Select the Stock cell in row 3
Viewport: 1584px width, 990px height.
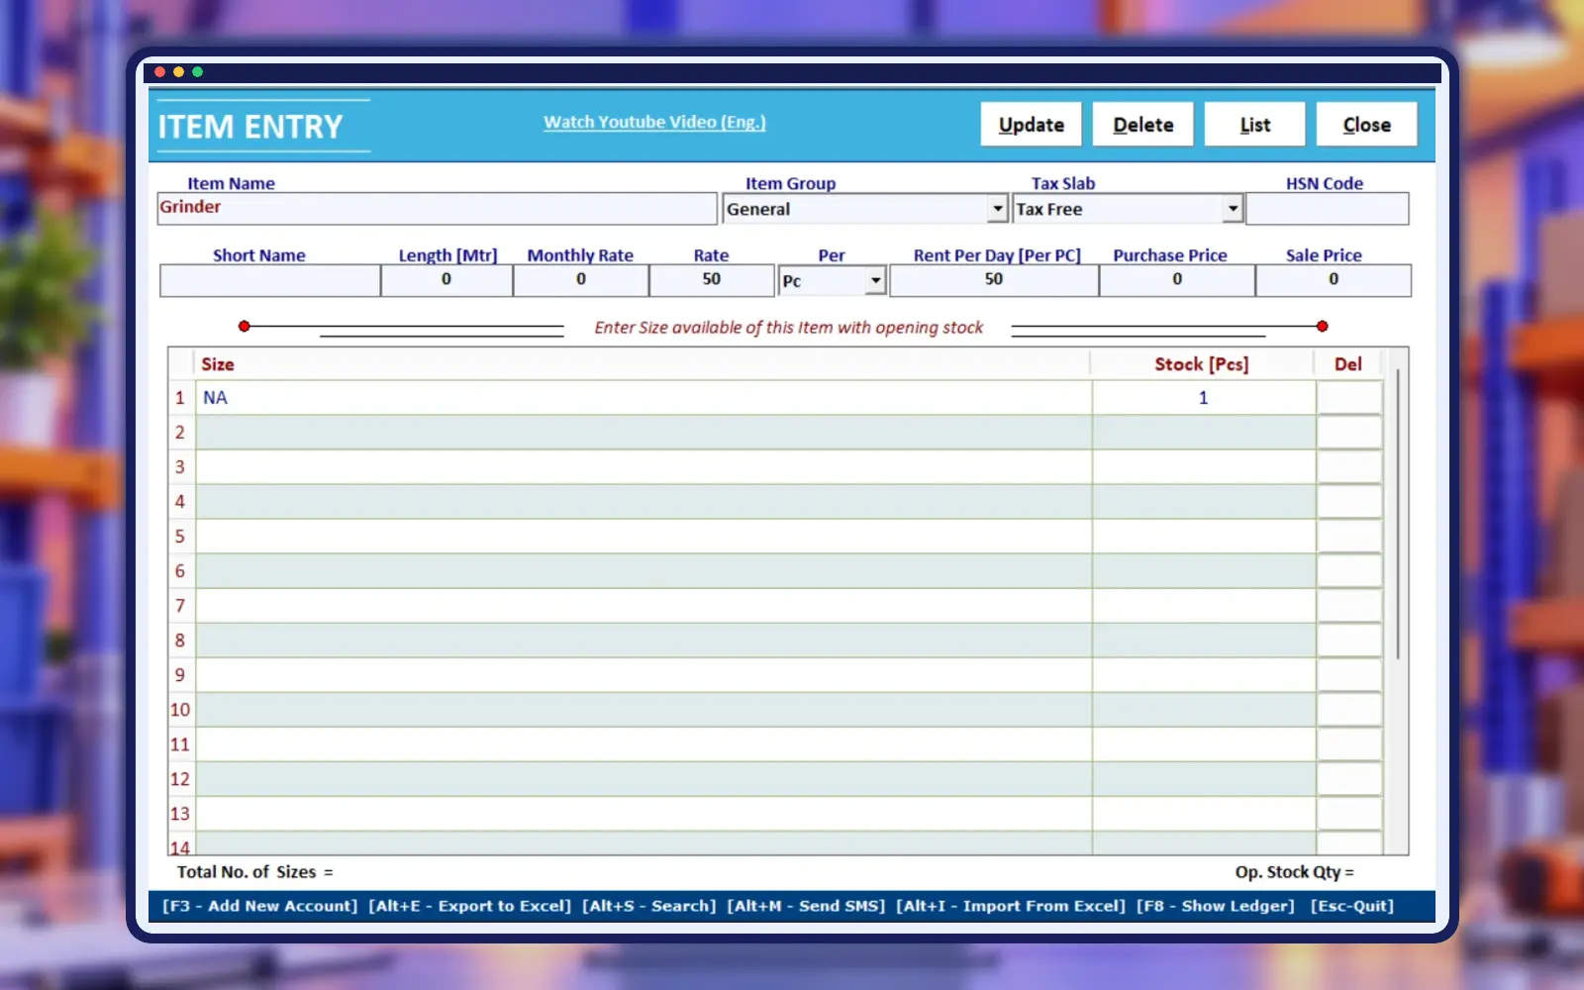(1204, 467)
